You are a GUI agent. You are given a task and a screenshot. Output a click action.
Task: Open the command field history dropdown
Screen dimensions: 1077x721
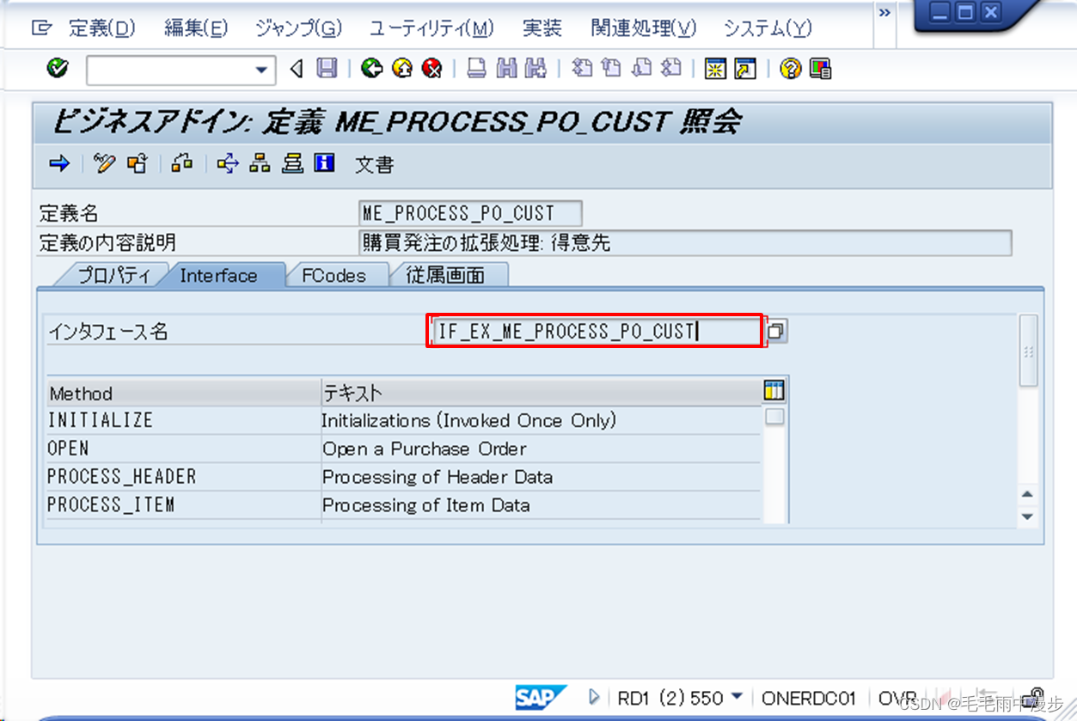(263, 70)
